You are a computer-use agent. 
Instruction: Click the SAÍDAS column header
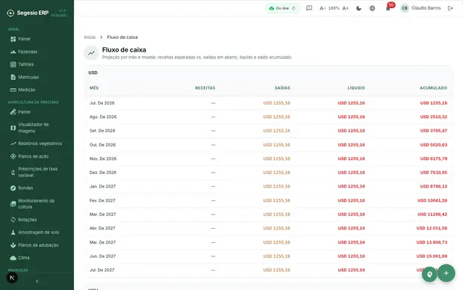(x=282, y=88)
